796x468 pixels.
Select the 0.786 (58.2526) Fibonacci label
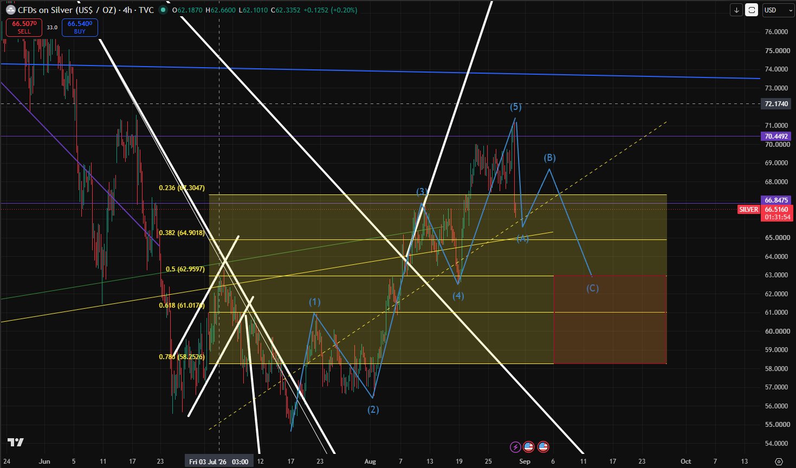point(182,357)
